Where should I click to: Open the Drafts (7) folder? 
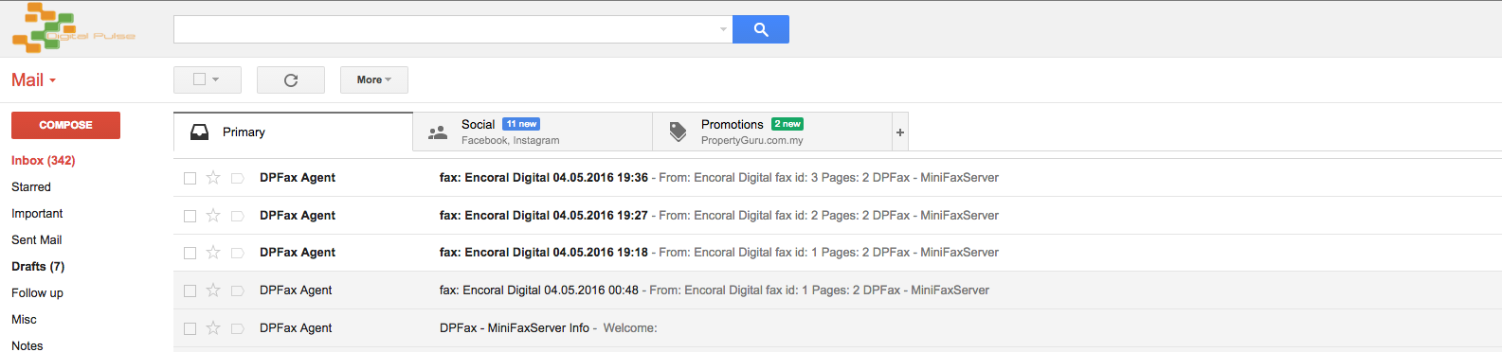pos(38,267)
